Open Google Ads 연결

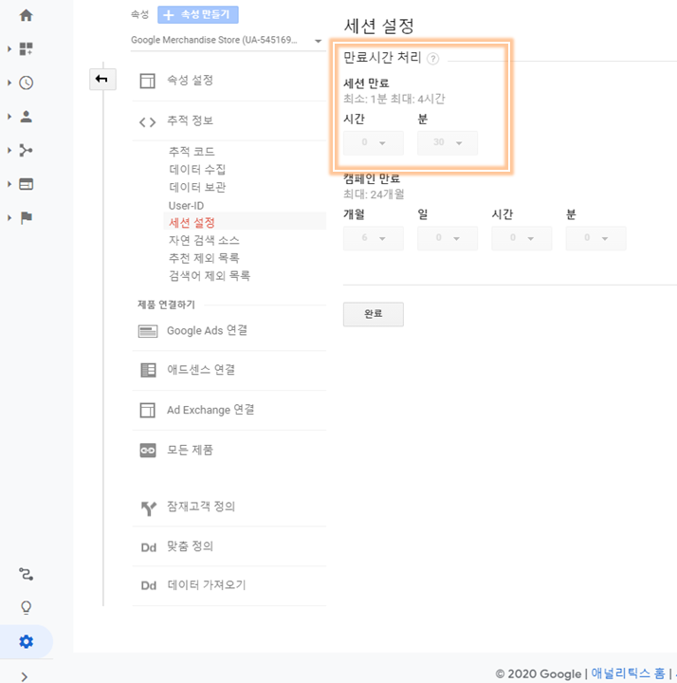coord(208,331)
